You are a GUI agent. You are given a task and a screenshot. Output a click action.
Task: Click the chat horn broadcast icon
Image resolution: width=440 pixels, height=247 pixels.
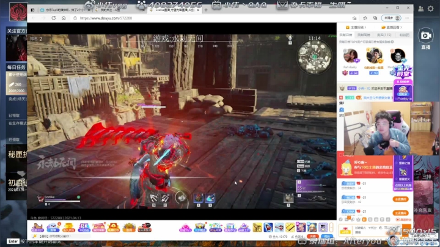[353, 219]
